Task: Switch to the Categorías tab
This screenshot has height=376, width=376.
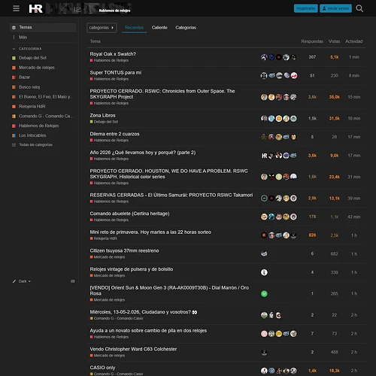Action: click(x=186, y=28)
